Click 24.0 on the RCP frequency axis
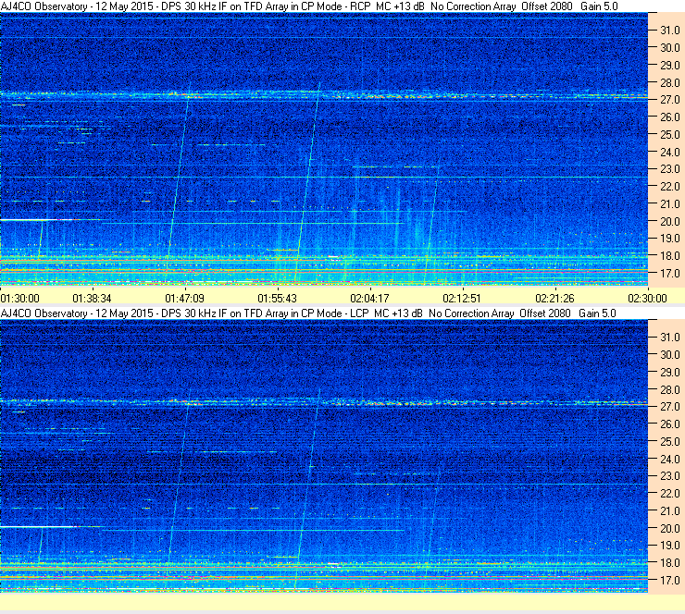685x614 pixels. coord(669,153)
